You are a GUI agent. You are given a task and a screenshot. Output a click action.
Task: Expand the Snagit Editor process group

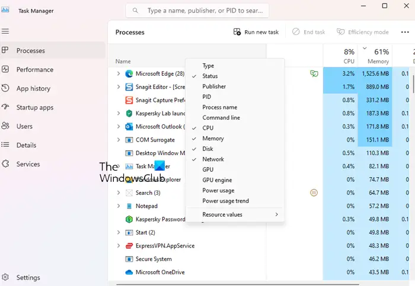[119, 86]
